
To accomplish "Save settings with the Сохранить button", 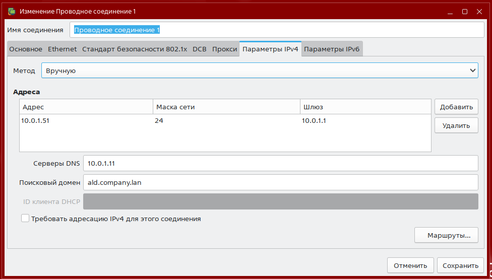I will 460,265.
